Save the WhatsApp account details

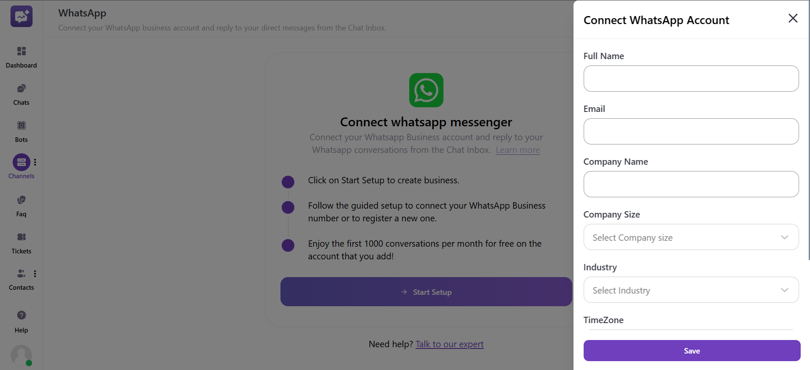[691, 351]
